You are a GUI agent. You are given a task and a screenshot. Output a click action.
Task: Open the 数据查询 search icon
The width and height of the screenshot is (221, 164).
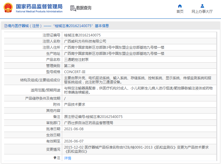click(73, 8)
